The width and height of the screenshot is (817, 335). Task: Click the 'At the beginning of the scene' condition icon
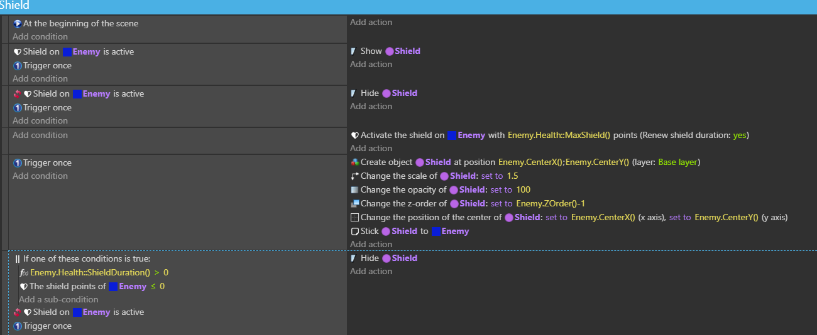[x=18, y=23]
